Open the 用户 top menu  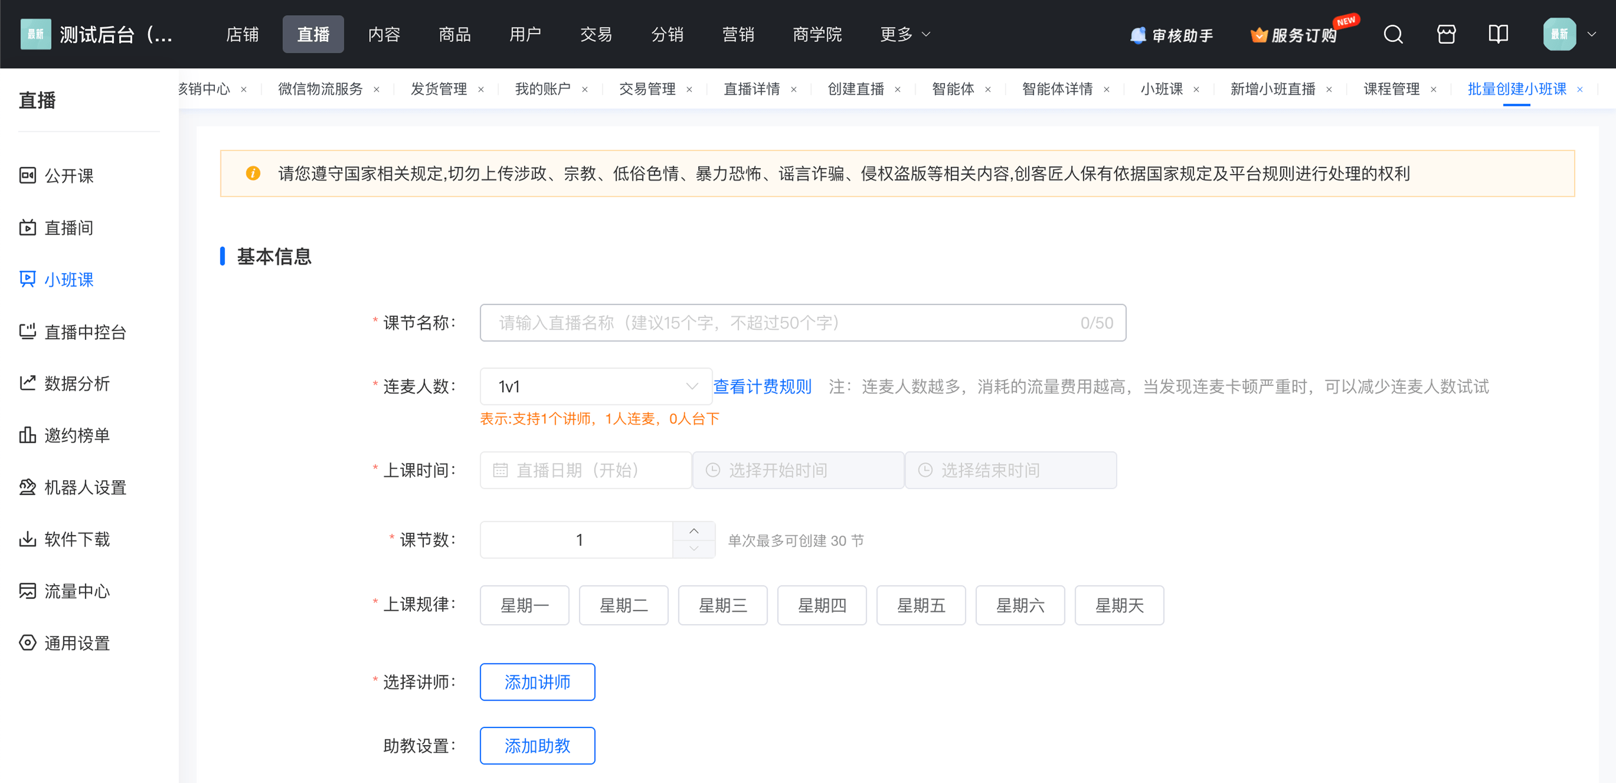click(526, 34)
